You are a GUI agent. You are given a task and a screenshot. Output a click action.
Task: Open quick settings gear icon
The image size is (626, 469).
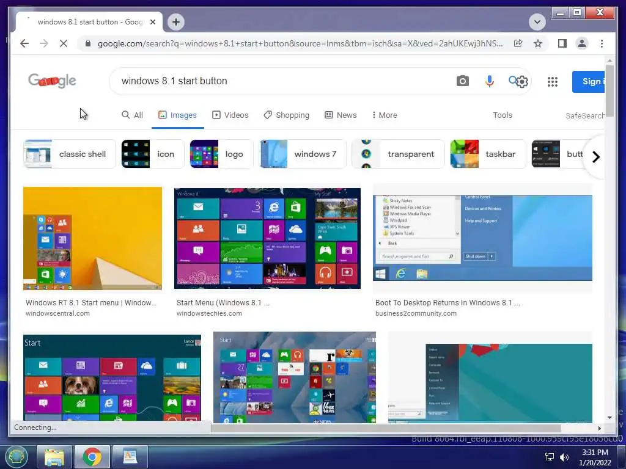pos(522,82)
